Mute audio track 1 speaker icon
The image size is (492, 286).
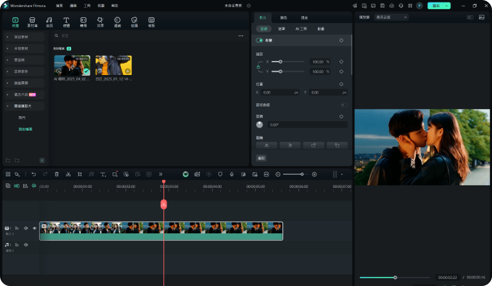[x=26, y=244]
